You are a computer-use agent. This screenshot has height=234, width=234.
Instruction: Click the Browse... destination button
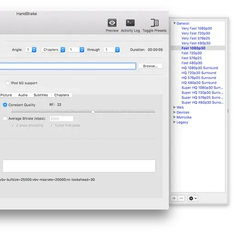click(150, 66)
